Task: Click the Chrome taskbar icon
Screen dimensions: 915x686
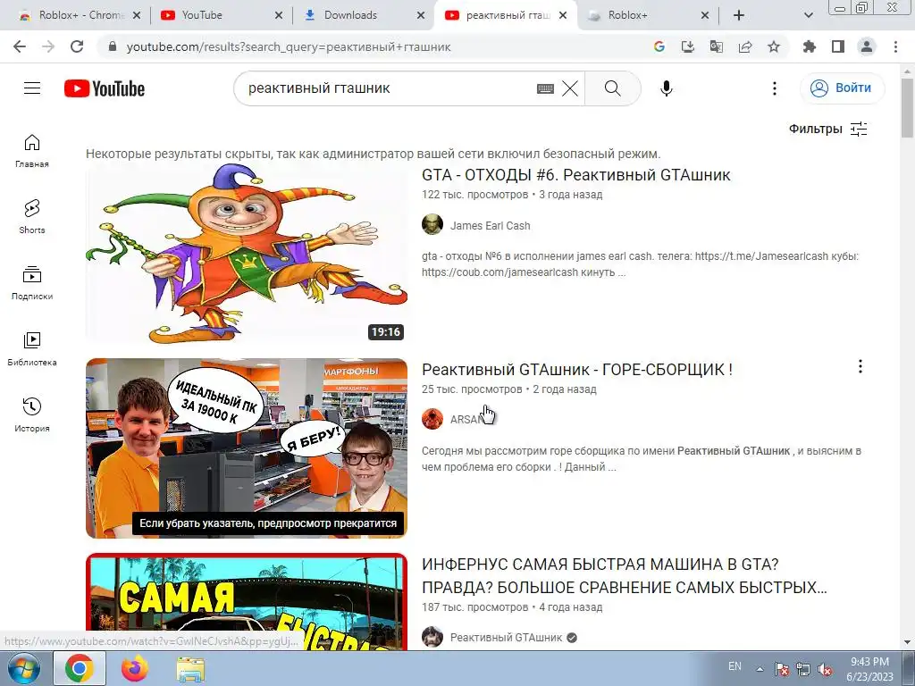Action: (x=80, y=669)
